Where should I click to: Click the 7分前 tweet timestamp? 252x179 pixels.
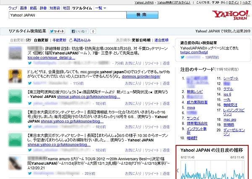(119, 63)
